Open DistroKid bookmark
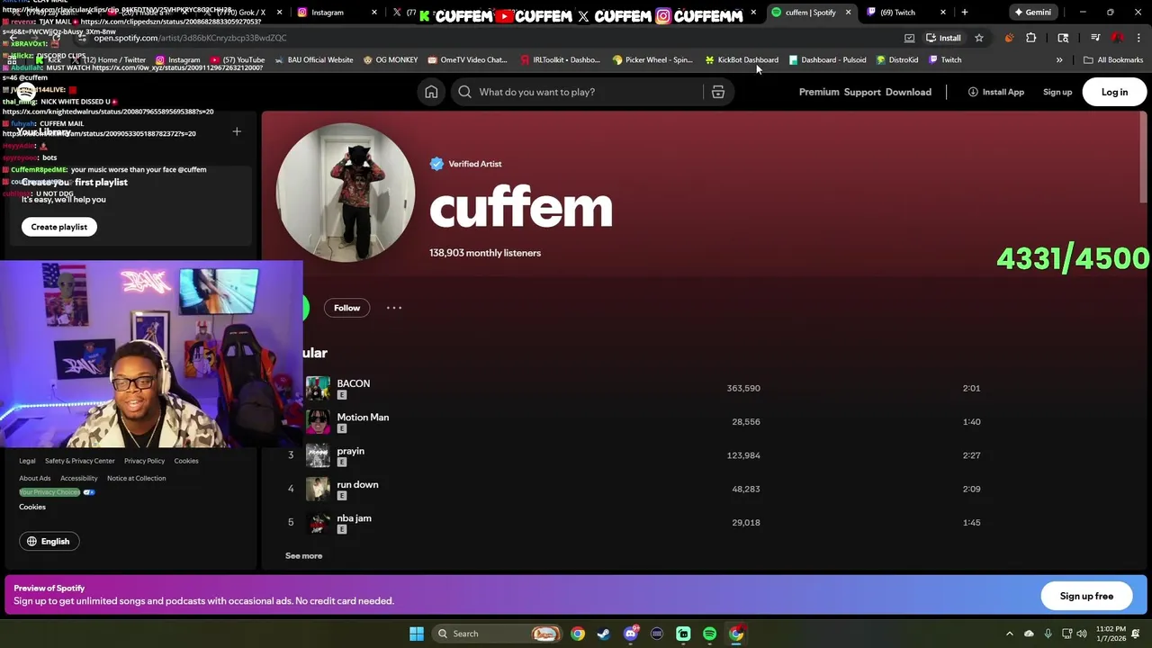Image resolution: width=1152 pixels, height=648 pixels. 897,60
